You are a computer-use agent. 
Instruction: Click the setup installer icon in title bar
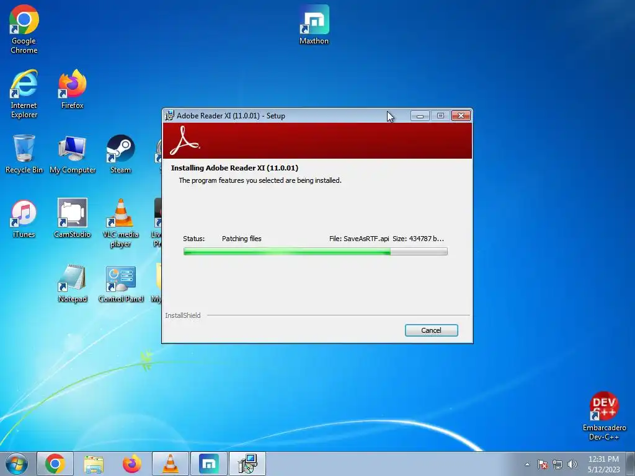(169, 115)
